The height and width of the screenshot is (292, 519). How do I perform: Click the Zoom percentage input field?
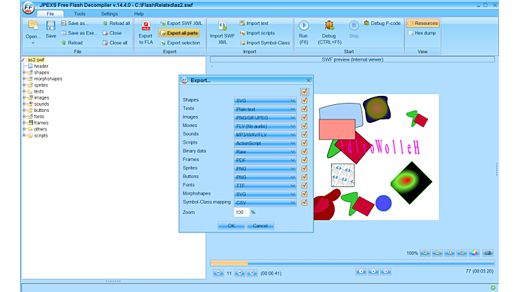[x=242, y=212]
